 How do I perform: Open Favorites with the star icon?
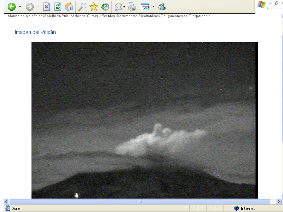click(x=94, y=6)
